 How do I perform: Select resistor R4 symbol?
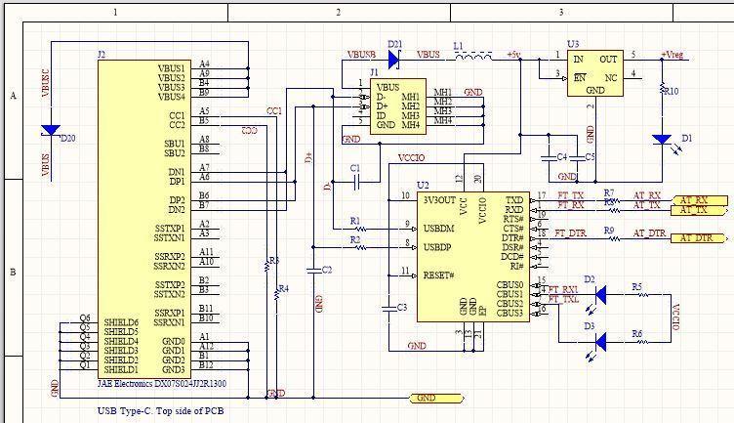[276, 294]
